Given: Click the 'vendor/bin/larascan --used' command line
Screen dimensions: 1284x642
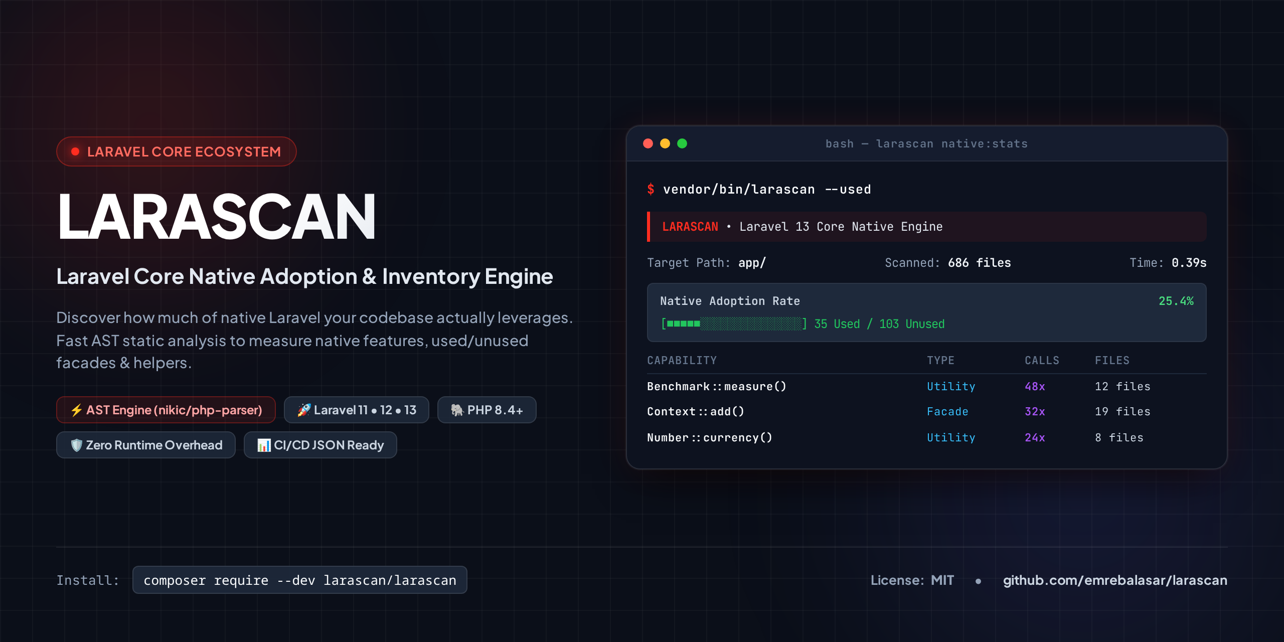Looking at the screenshot, I should [767, 189].
